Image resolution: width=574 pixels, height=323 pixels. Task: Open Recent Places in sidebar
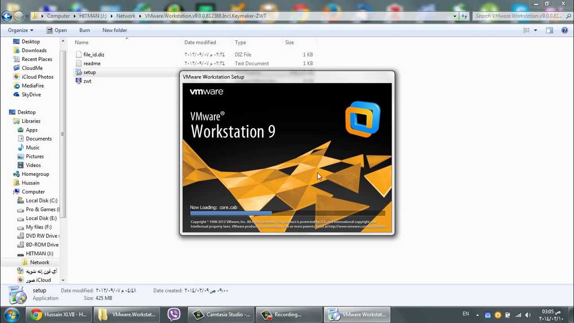37,59
